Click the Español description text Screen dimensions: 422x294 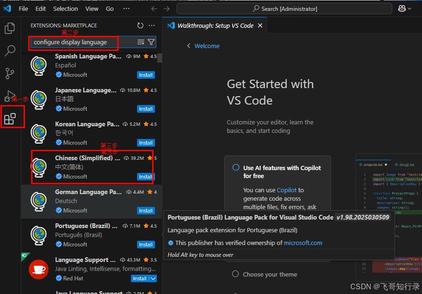(65, 65)
